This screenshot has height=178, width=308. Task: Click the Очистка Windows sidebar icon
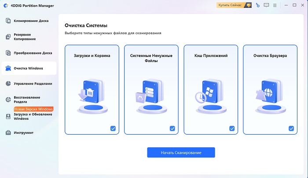tap(8, 68)
